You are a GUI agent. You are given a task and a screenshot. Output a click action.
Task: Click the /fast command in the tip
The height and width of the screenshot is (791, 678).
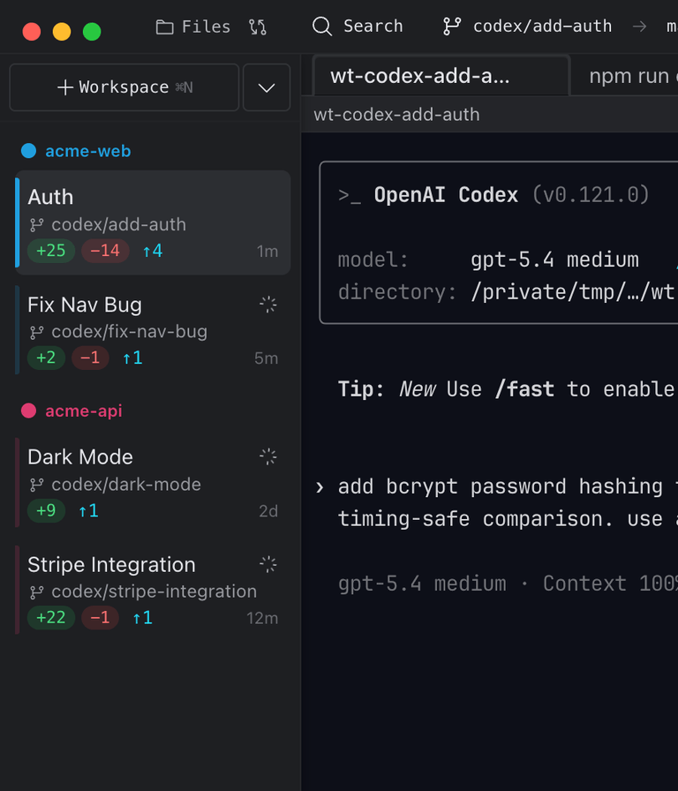point(524,389)
